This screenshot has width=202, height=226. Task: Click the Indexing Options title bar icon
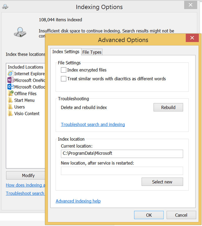(x=5, y=6)
